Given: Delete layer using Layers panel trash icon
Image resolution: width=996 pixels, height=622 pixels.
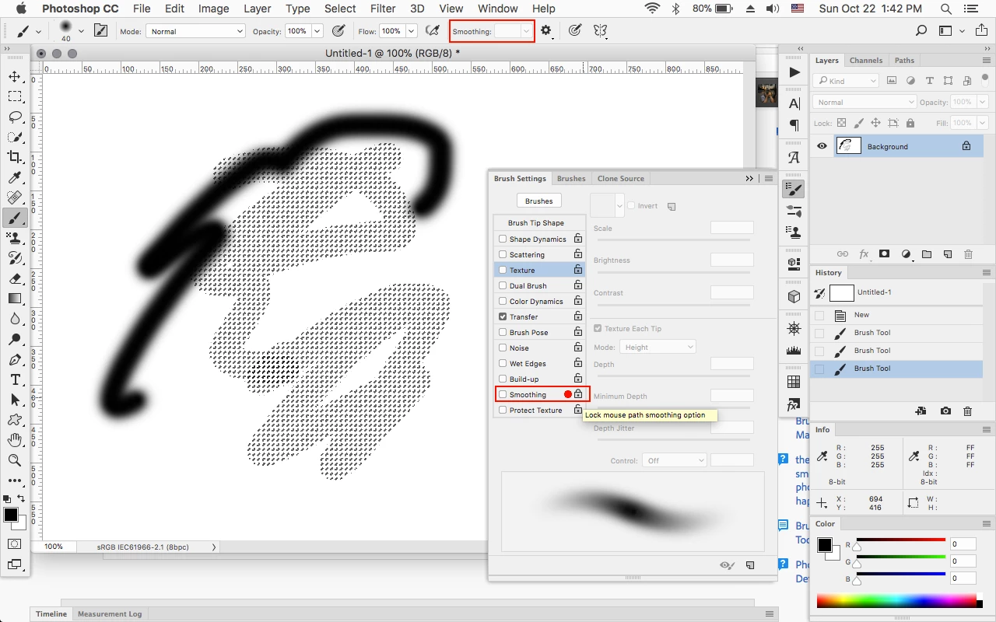Looking at the screenshot, I should pyautogui.click(x=968, y=254).
